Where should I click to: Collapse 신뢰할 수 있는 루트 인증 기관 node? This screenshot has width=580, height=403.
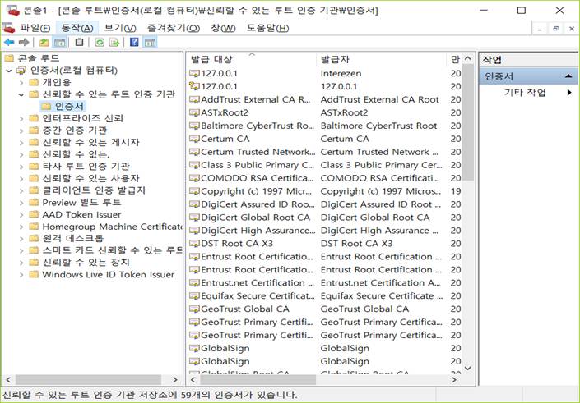tap(21, 94)
